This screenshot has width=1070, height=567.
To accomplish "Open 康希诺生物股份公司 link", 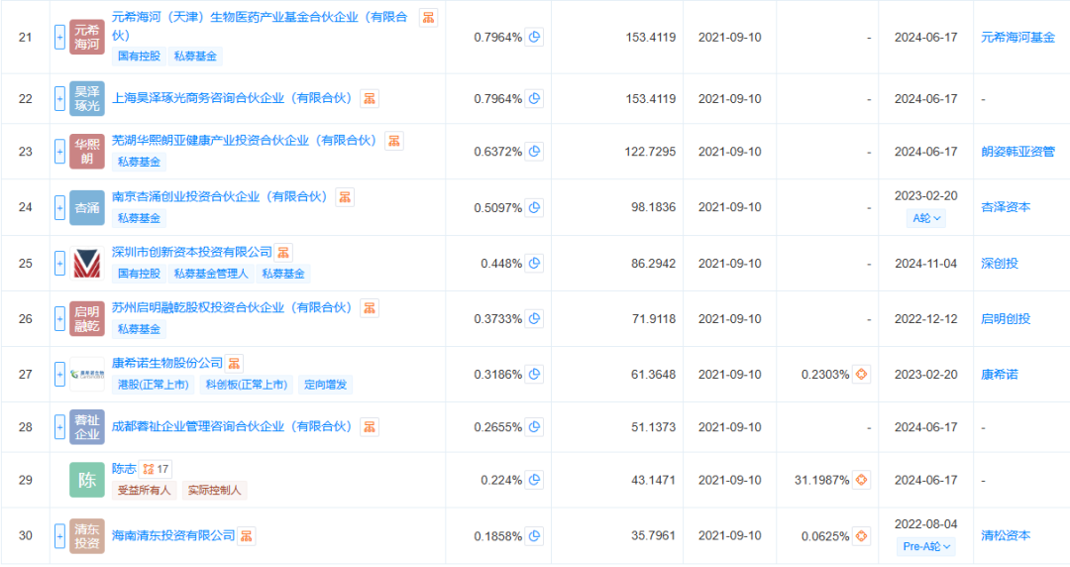I will pyautogui.click(x=167, y=363).
